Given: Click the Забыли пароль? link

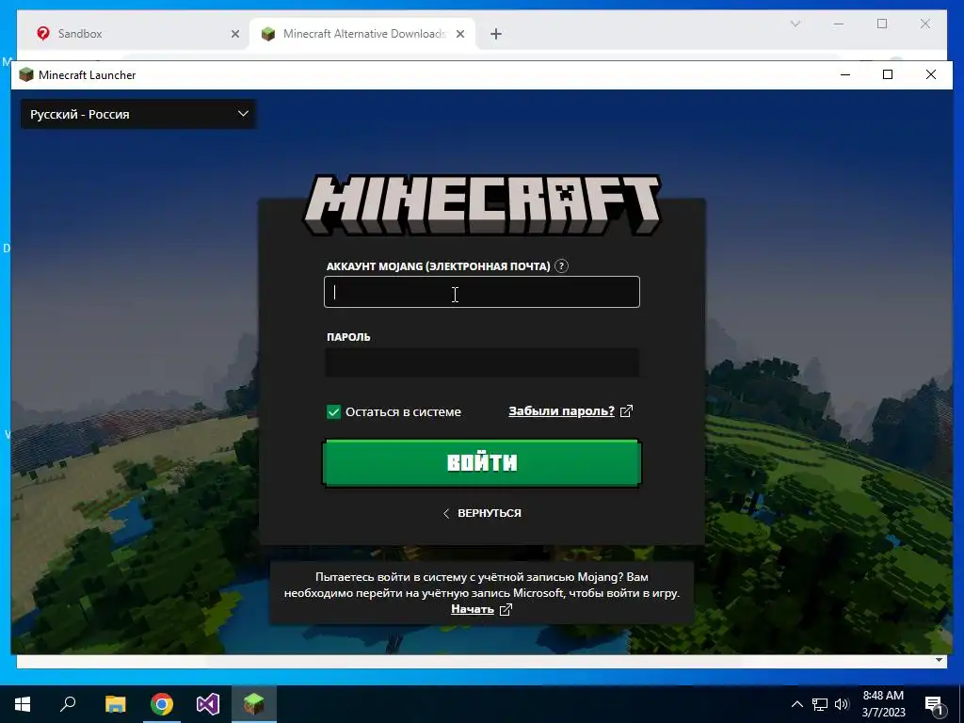Looking at the screenshot, I should tap(561, 411).
